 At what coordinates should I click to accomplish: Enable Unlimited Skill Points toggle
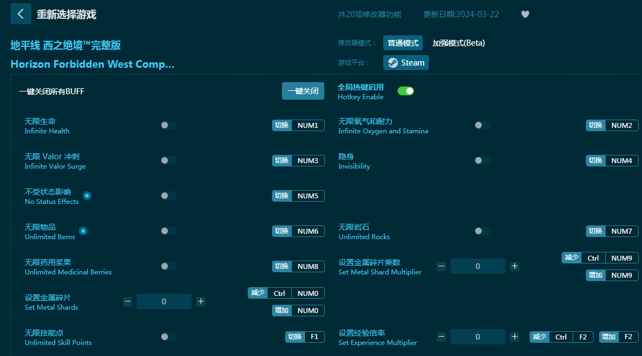(x=168, y=337)
